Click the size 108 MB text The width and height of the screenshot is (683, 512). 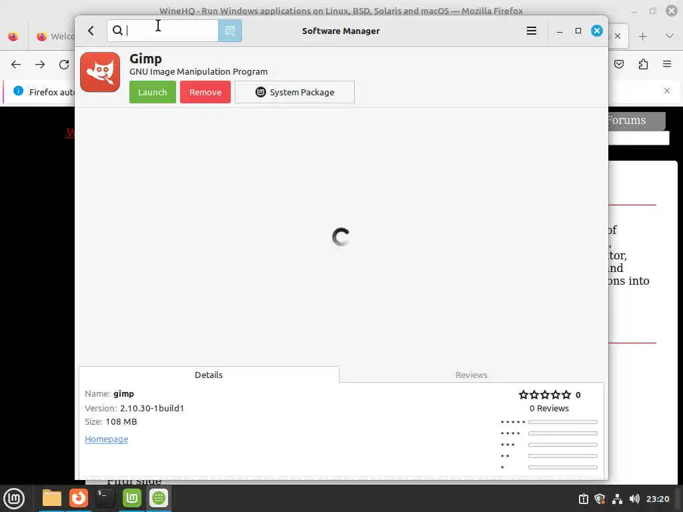click(x=121, y=421)
